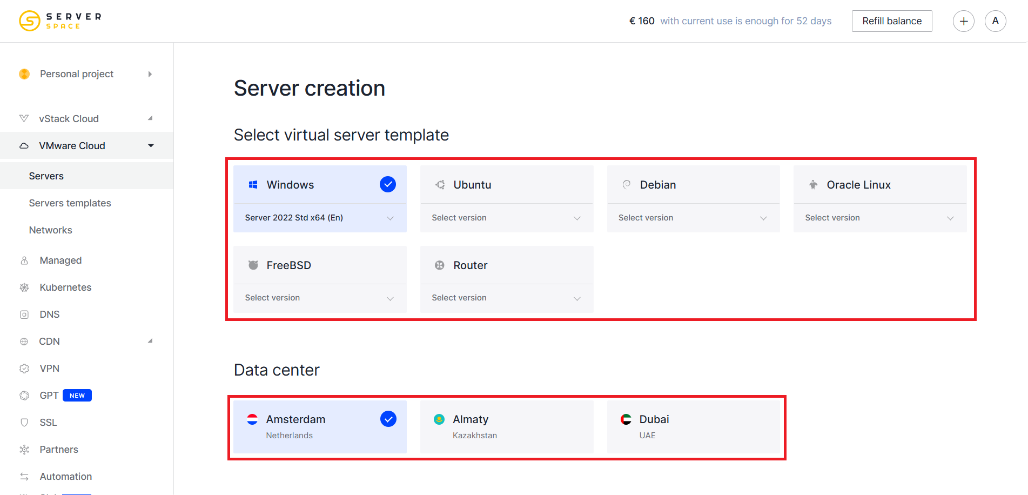
Task: Open the Ubuntu Select version dropdown
Action: 507,218
